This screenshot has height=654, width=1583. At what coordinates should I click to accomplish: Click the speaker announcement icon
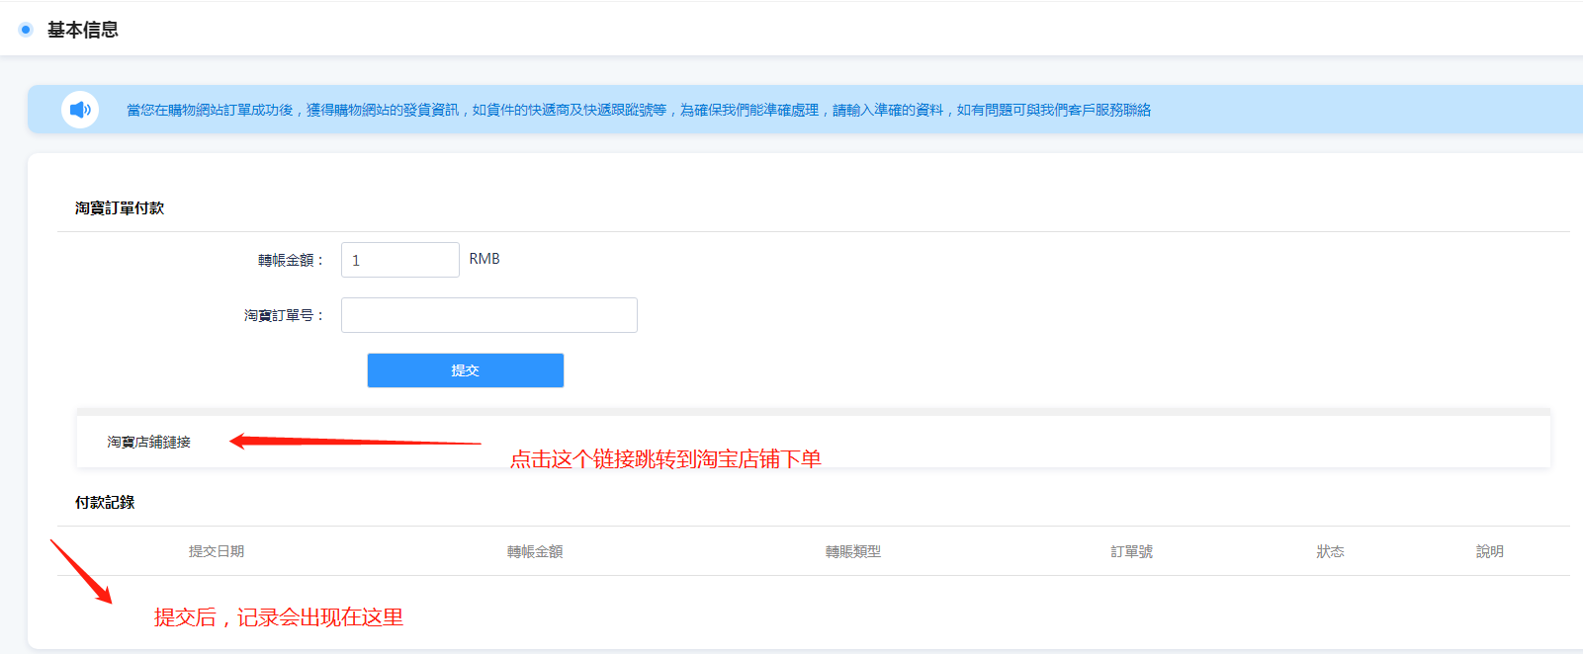pyautogui.click(x=80, y=110)
